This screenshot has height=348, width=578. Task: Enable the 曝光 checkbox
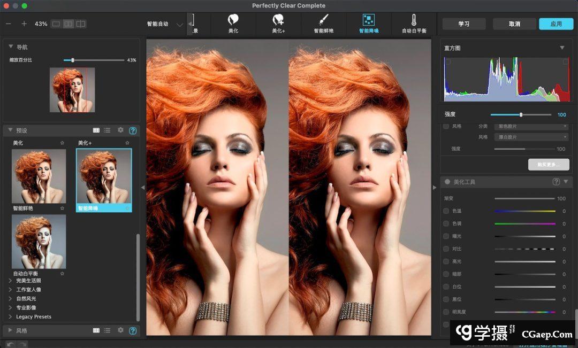pos(446,236)
